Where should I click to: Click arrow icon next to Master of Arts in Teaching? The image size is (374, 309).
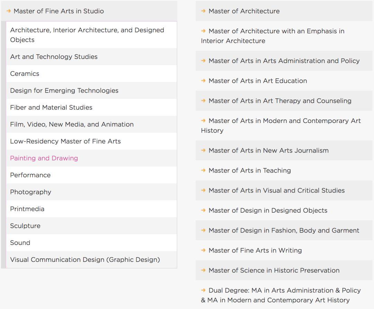tap(203, 170)
